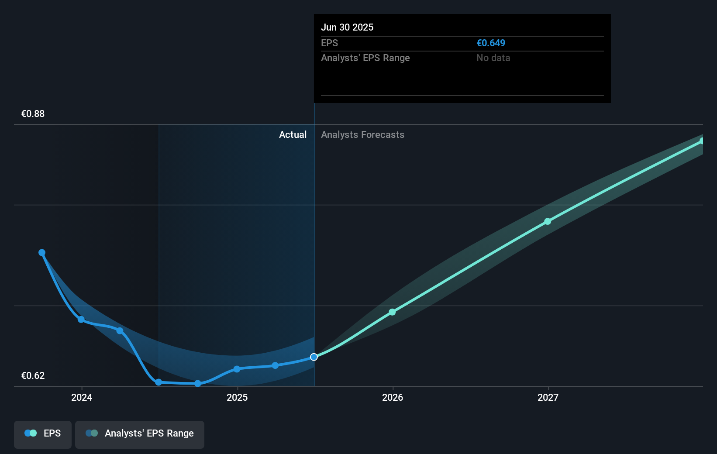
Task: Click the No data label
Action: pyautogui.click(x=493, y=58)
